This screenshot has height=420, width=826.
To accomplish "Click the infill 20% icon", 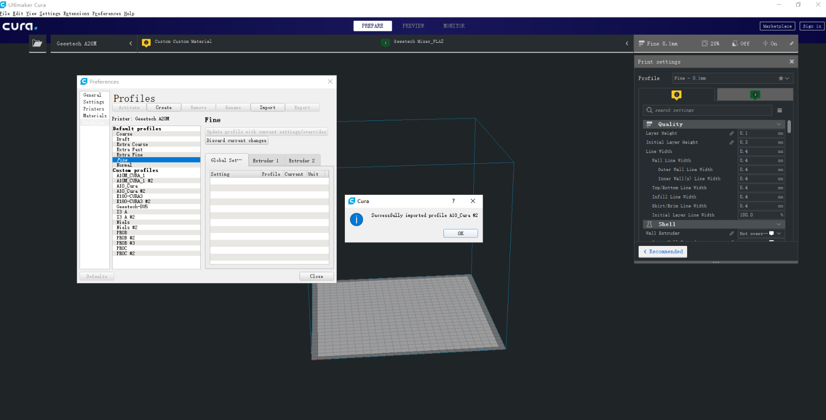I will click(705, 43).
